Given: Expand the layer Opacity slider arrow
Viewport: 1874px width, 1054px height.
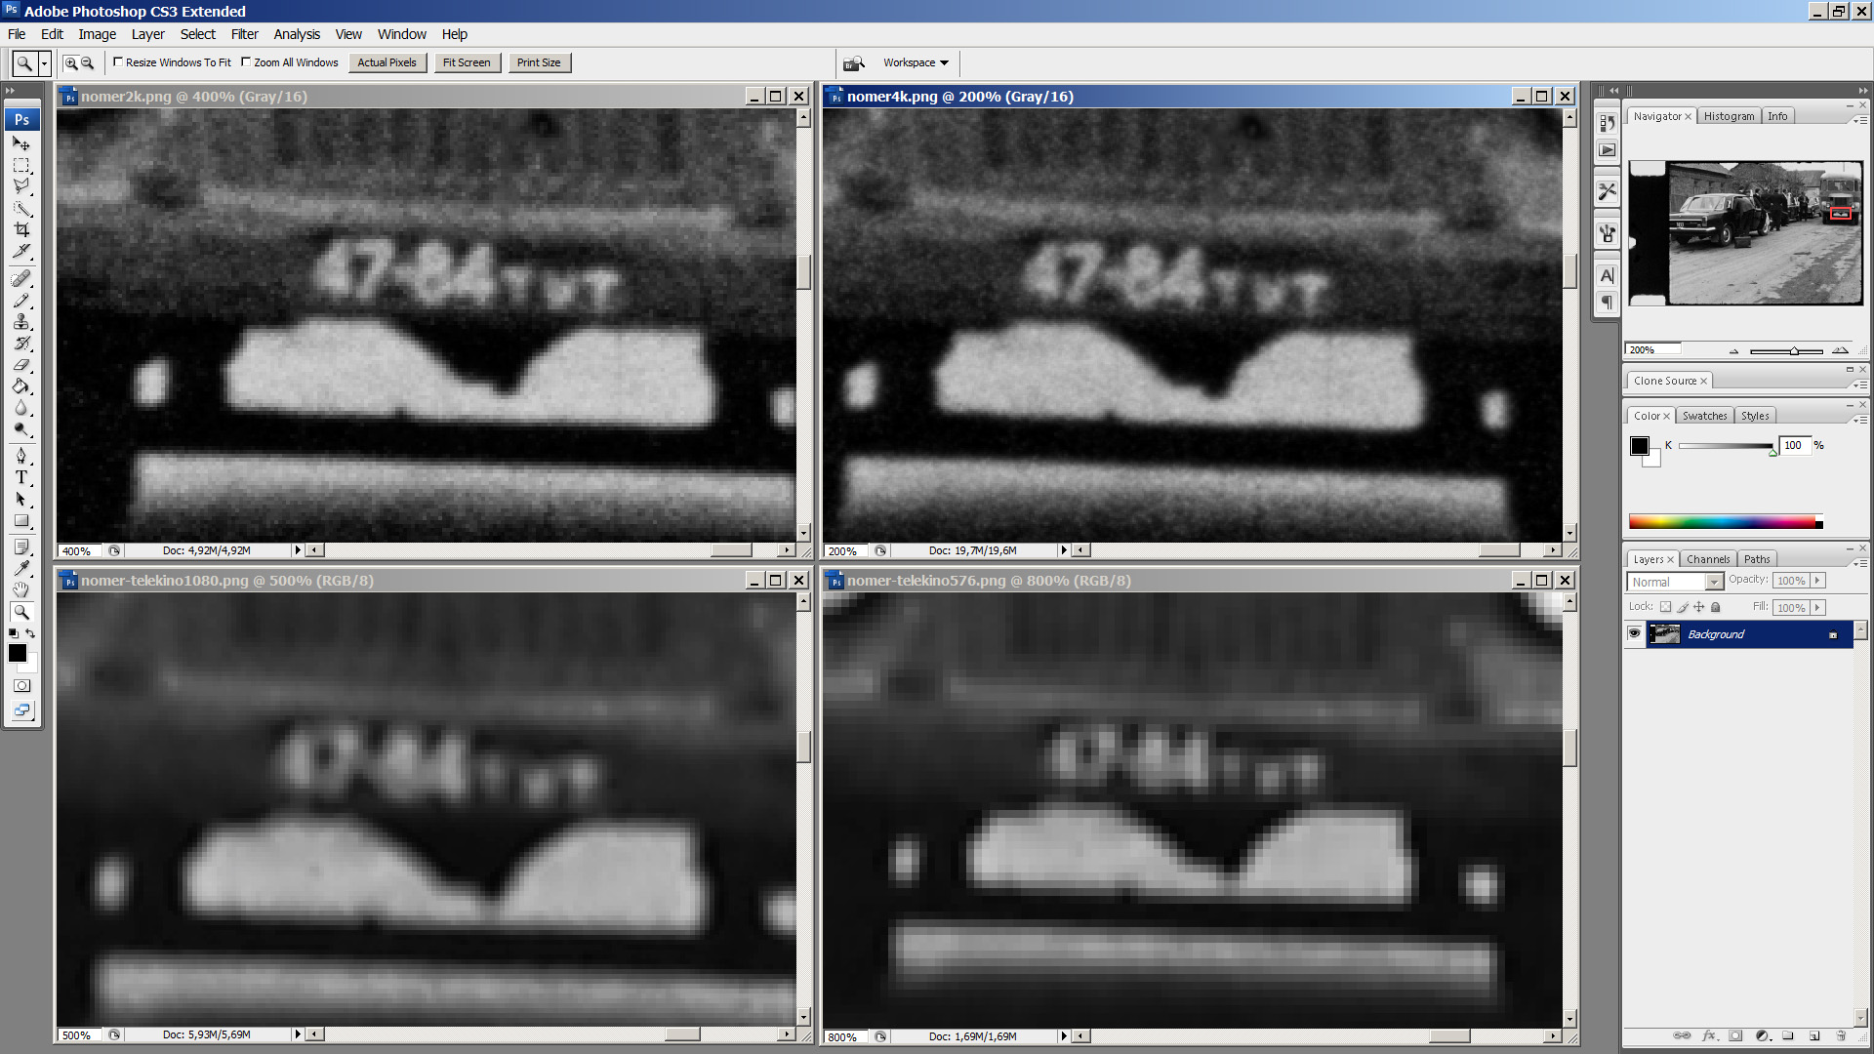Looking at the screenshot, I should 1817,581.
